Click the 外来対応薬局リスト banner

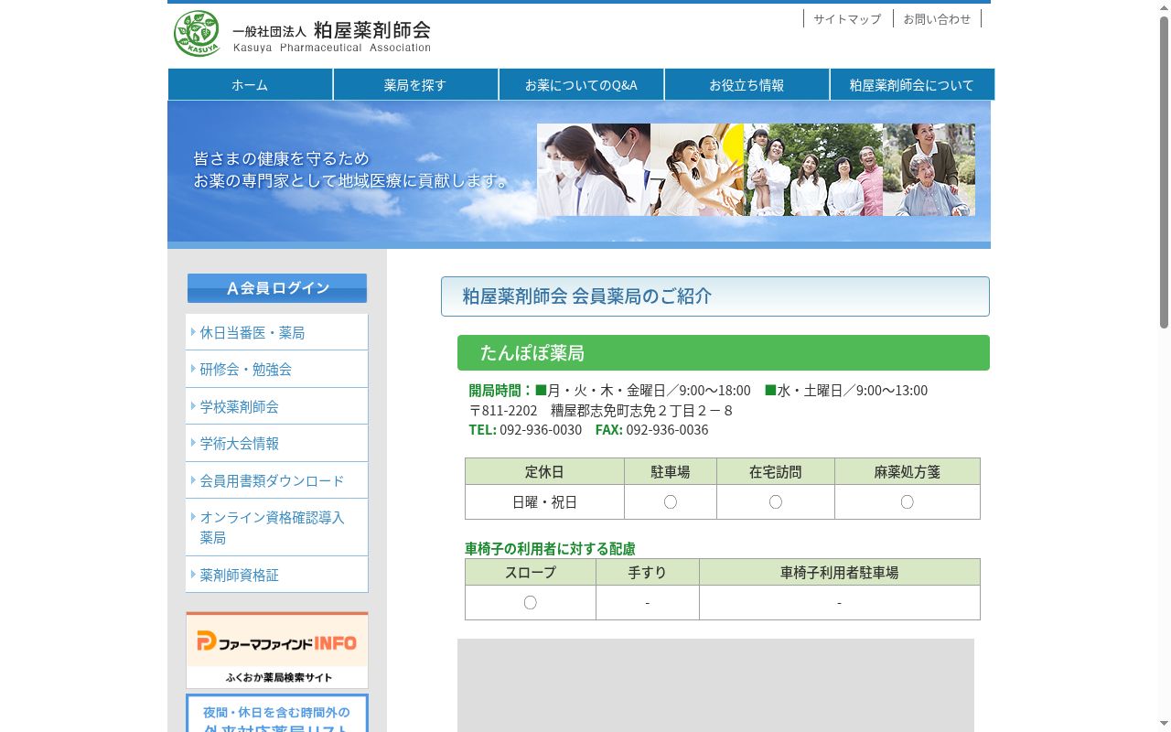point(277,713)
